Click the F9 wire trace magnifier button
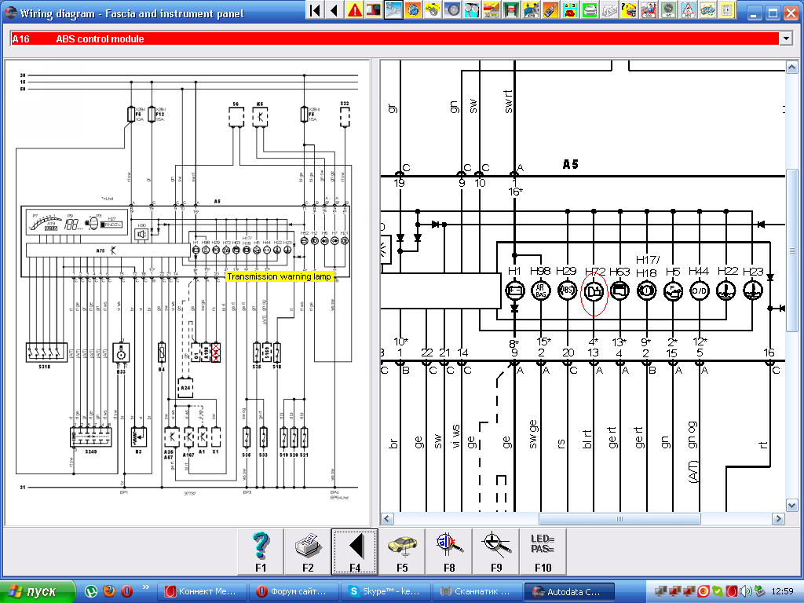 click(x=496, y=552)
